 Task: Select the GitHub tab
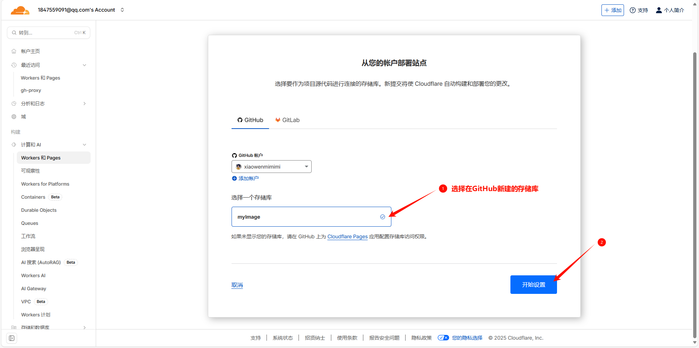pos(250,120)
